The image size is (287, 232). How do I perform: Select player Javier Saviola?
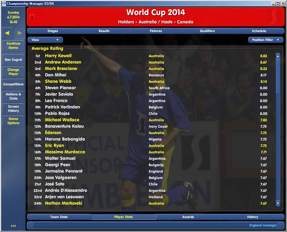(59, 94)
